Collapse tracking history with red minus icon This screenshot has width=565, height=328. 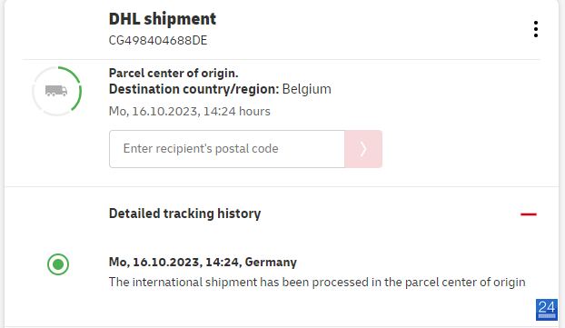coord(529,214)
